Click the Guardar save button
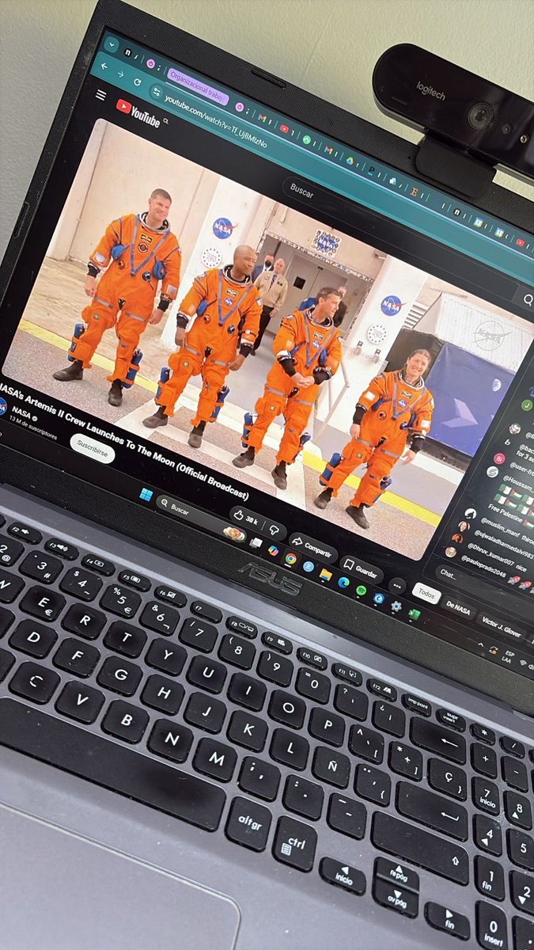534x950 pixels. (x=361, y=569)
